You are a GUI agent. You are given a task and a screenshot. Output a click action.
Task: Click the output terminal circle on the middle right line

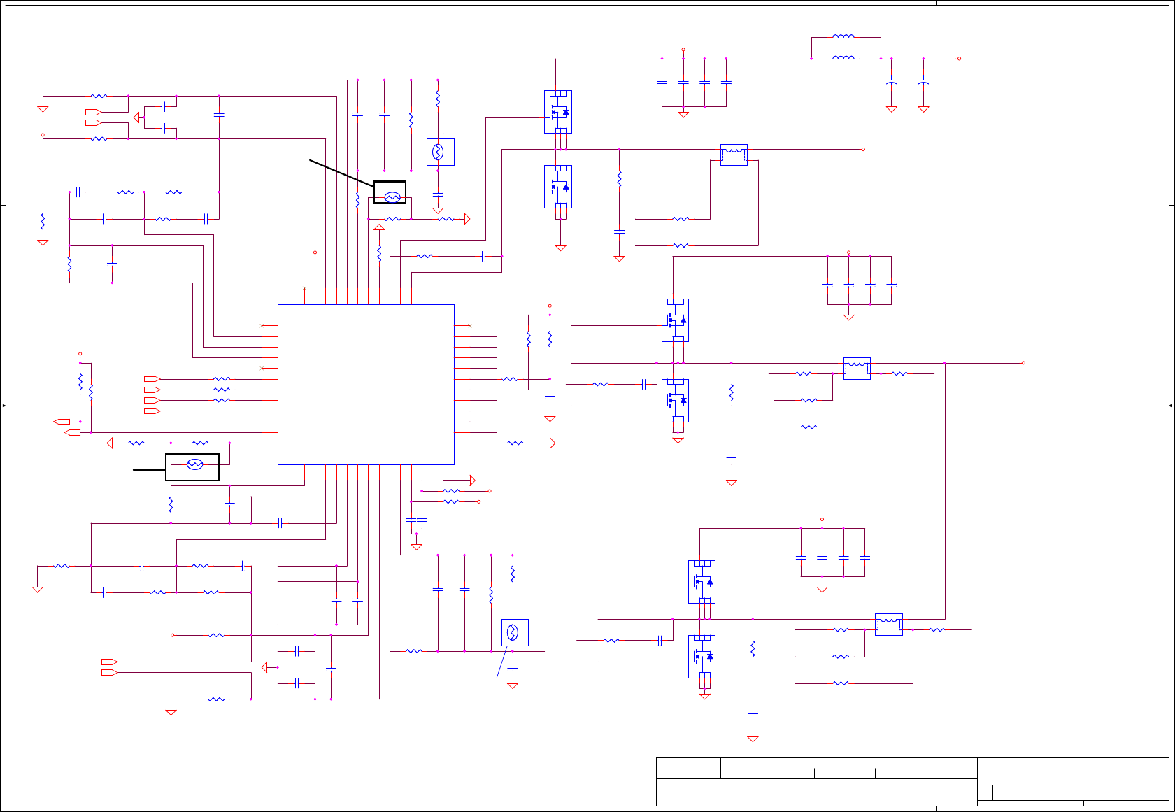point(1023,363)
